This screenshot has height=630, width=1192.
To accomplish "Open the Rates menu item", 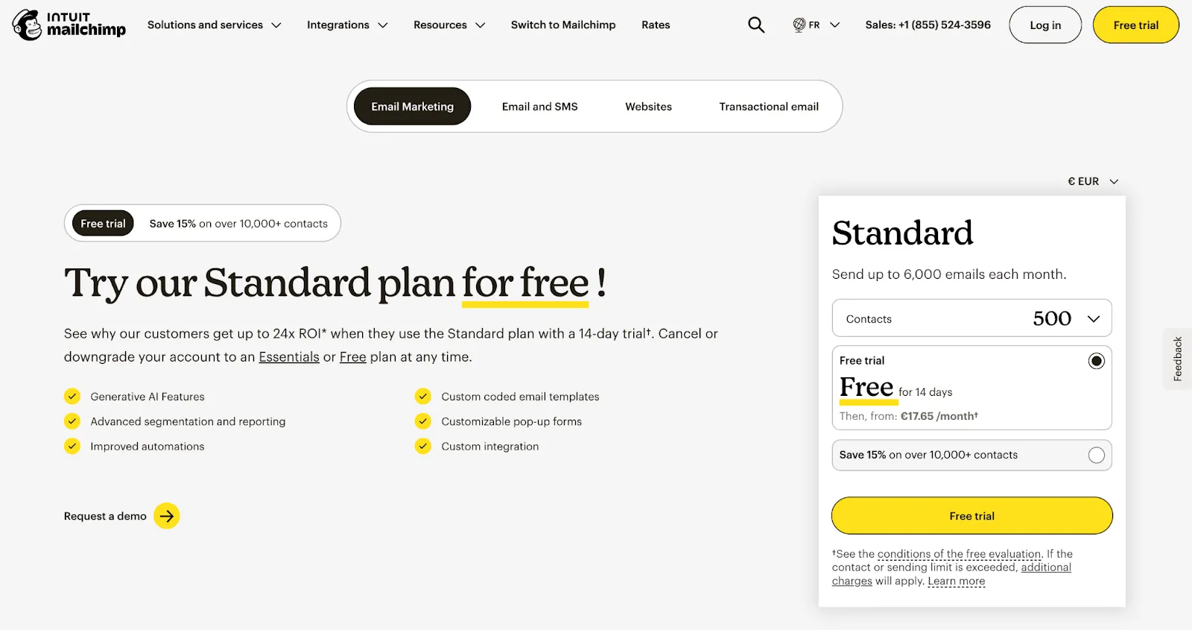I will point(656,25).
